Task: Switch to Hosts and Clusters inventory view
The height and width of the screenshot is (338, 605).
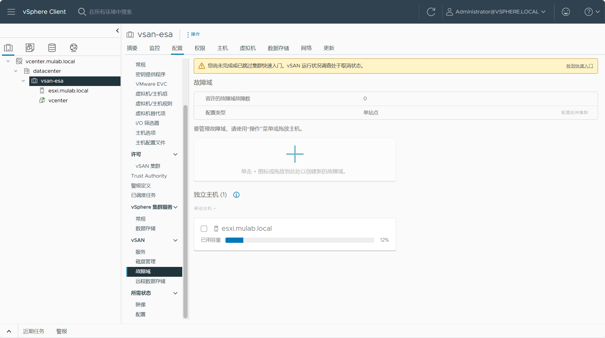Action: pos(8,47)
